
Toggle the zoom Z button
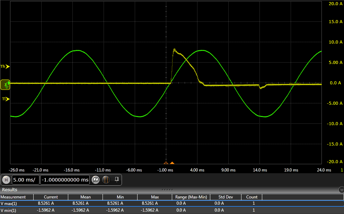[96, 180]
